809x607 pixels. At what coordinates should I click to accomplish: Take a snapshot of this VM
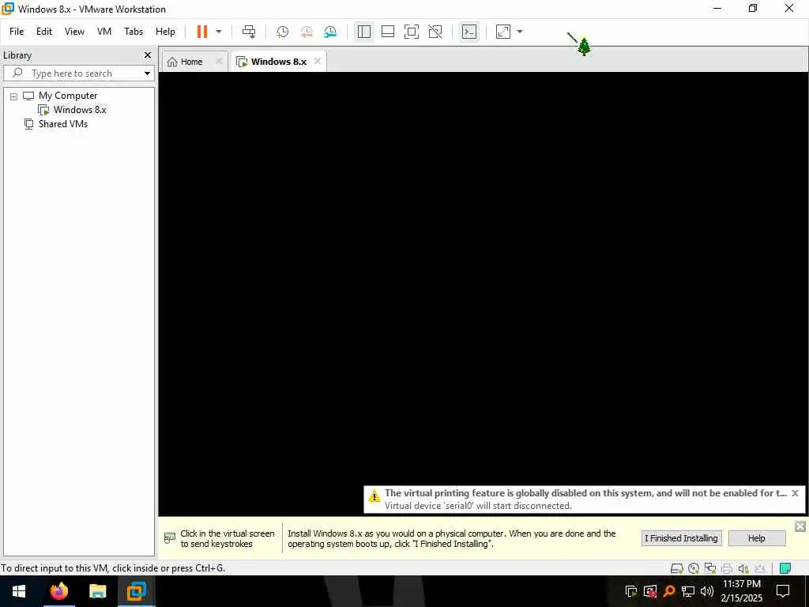click(282, 32)
